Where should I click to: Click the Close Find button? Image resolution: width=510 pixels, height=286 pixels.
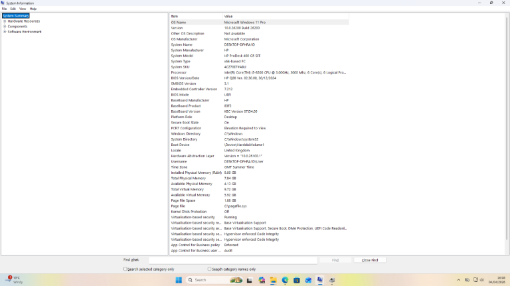[x=370, y=260]
